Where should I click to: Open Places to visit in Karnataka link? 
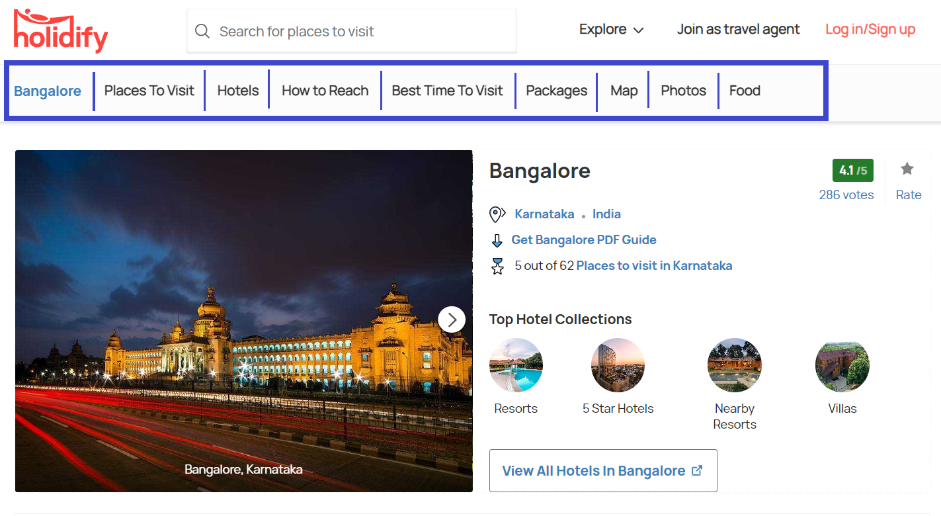pos(655,265)
